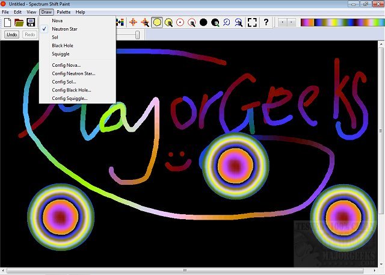385x275 pixels.
Task: Select the solid Black Hole tool icon
Action: point(203,22)
